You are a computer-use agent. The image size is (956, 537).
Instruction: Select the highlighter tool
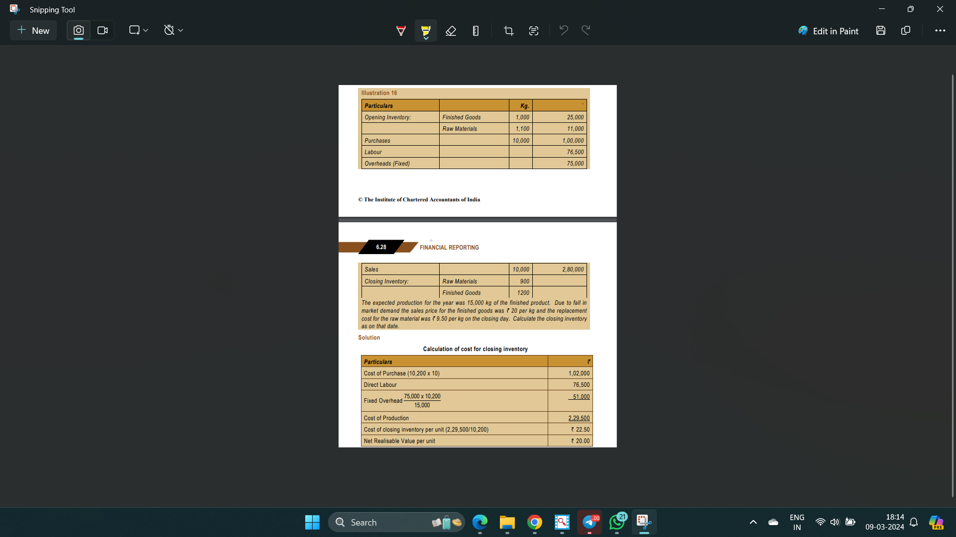(426, 31)
